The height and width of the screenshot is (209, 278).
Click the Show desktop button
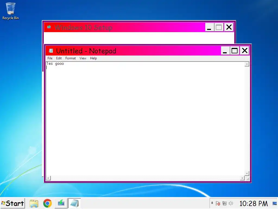275,203
